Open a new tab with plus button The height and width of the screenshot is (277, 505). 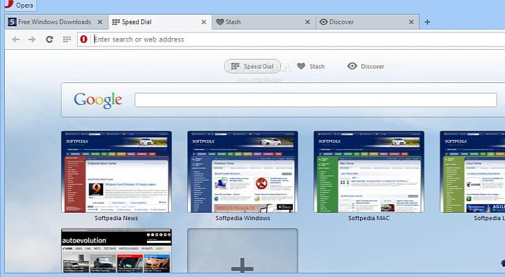point(427,22)
